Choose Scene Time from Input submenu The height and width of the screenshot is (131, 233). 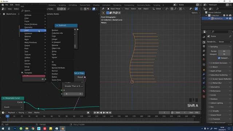click(56, 80)
